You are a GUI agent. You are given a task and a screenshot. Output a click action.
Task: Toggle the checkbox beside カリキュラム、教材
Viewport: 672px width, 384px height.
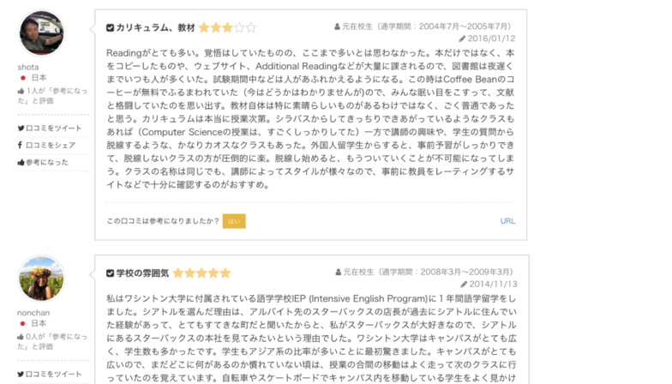(x=110, y=27)
